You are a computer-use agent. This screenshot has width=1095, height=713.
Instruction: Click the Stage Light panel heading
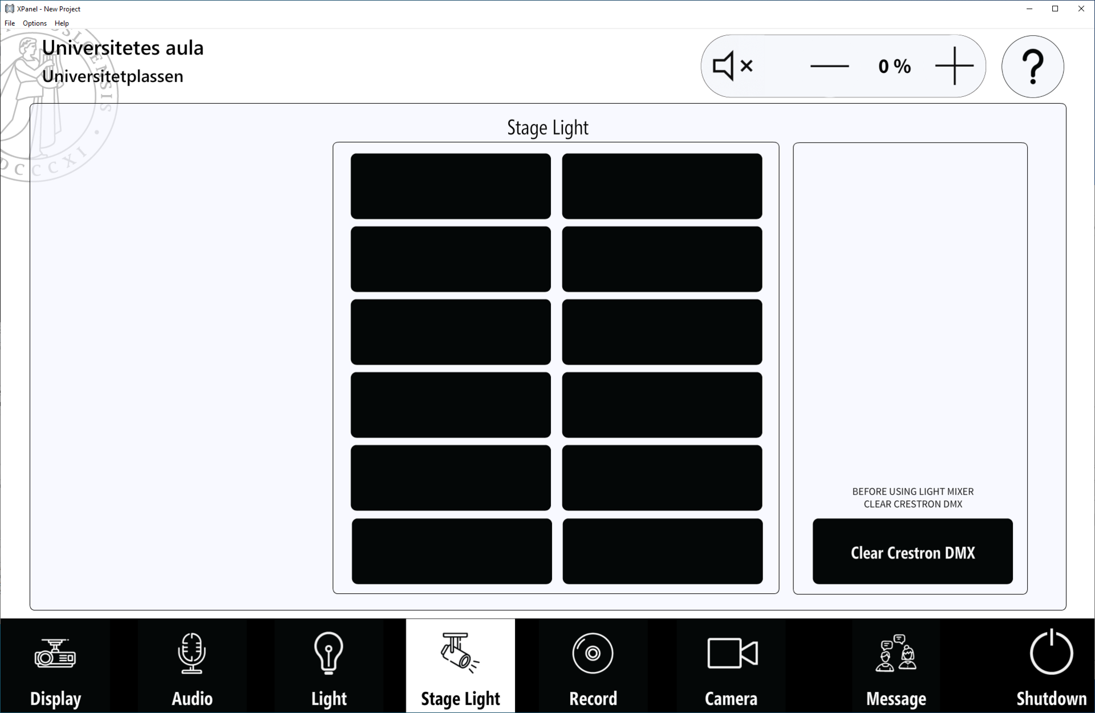[x=547, y=128]
